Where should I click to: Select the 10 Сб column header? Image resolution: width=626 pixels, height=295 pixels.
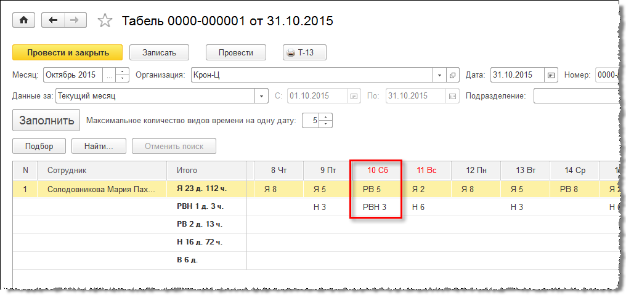pyautogui.click(x=377, y=171)
